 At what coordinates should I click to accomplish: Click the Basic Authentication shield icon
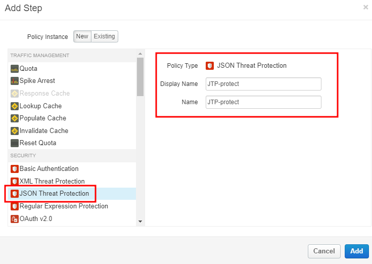pyautogui.click(x=15, y=169)
